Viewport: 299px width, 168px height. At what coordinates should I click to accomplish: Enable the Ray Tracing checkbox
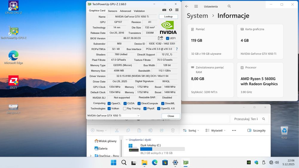(x=125, y=109)
